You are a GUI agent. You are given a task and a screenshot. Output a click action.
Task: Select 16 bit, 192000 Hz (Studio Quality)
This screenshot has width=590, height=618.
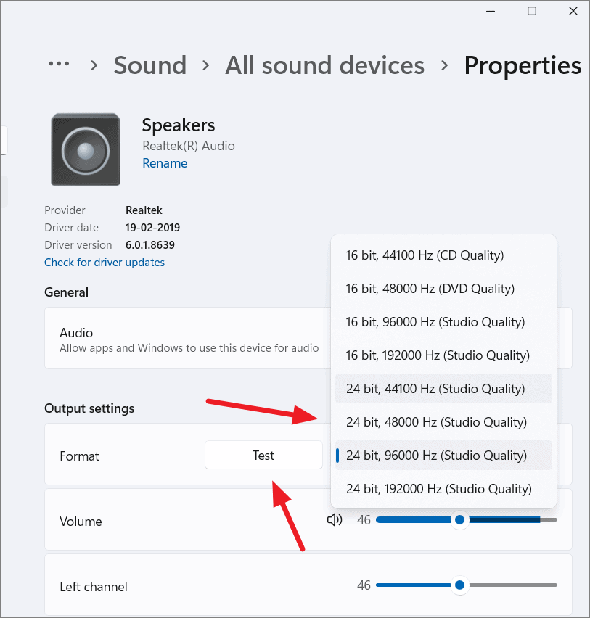pos(434,355)
